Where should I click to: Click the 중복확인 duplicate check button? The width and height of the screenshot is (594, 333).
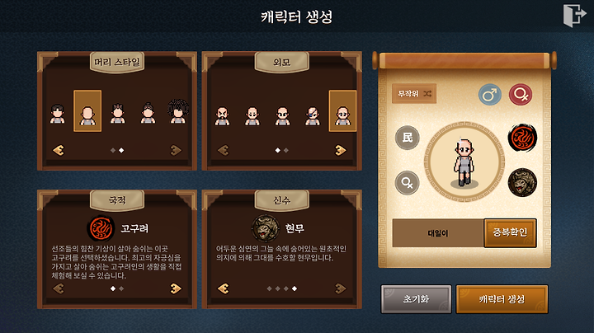[x=510, y=232]
